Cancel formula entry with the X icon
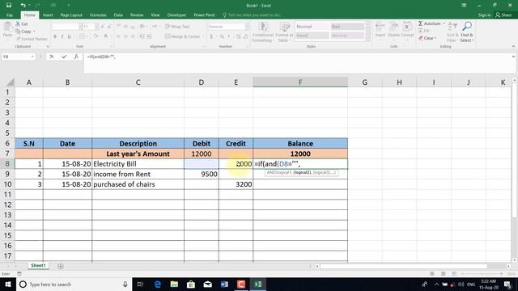 52,57
